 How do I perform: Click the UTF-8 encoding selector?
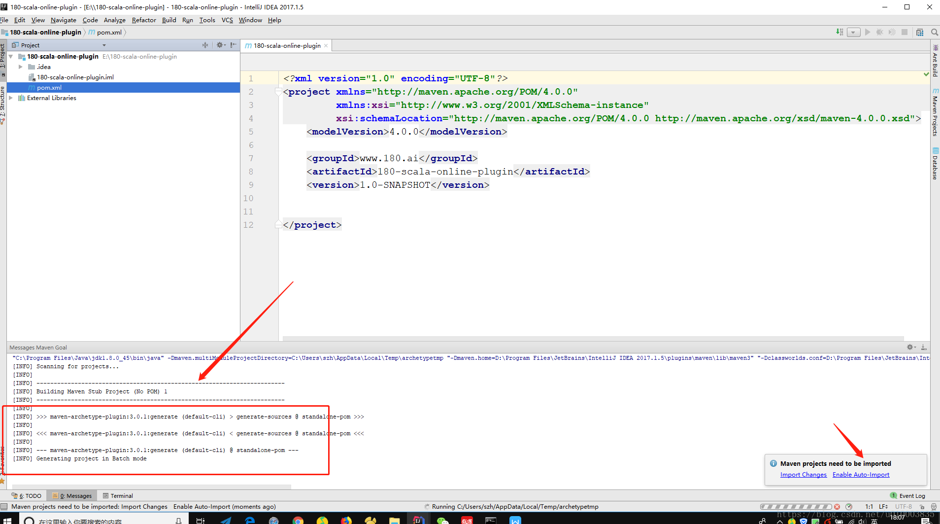pyautogui.click(x=904, y=507)
